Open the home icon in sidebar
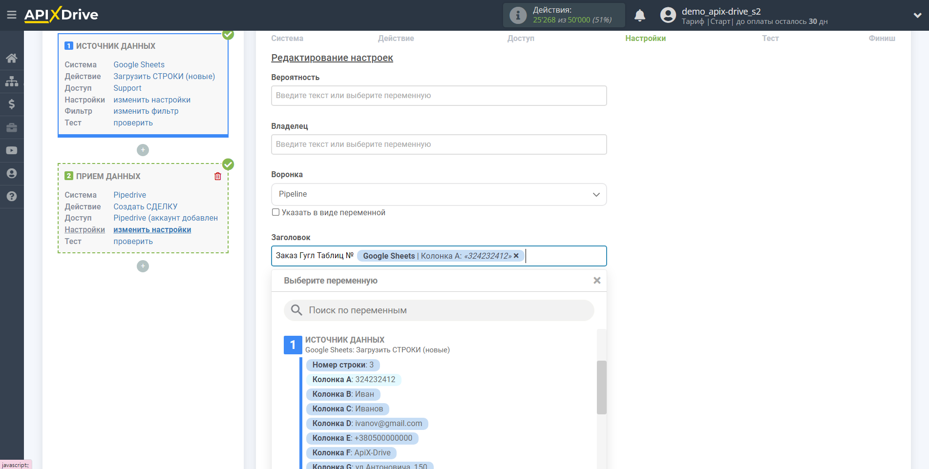 click(12, 58)
